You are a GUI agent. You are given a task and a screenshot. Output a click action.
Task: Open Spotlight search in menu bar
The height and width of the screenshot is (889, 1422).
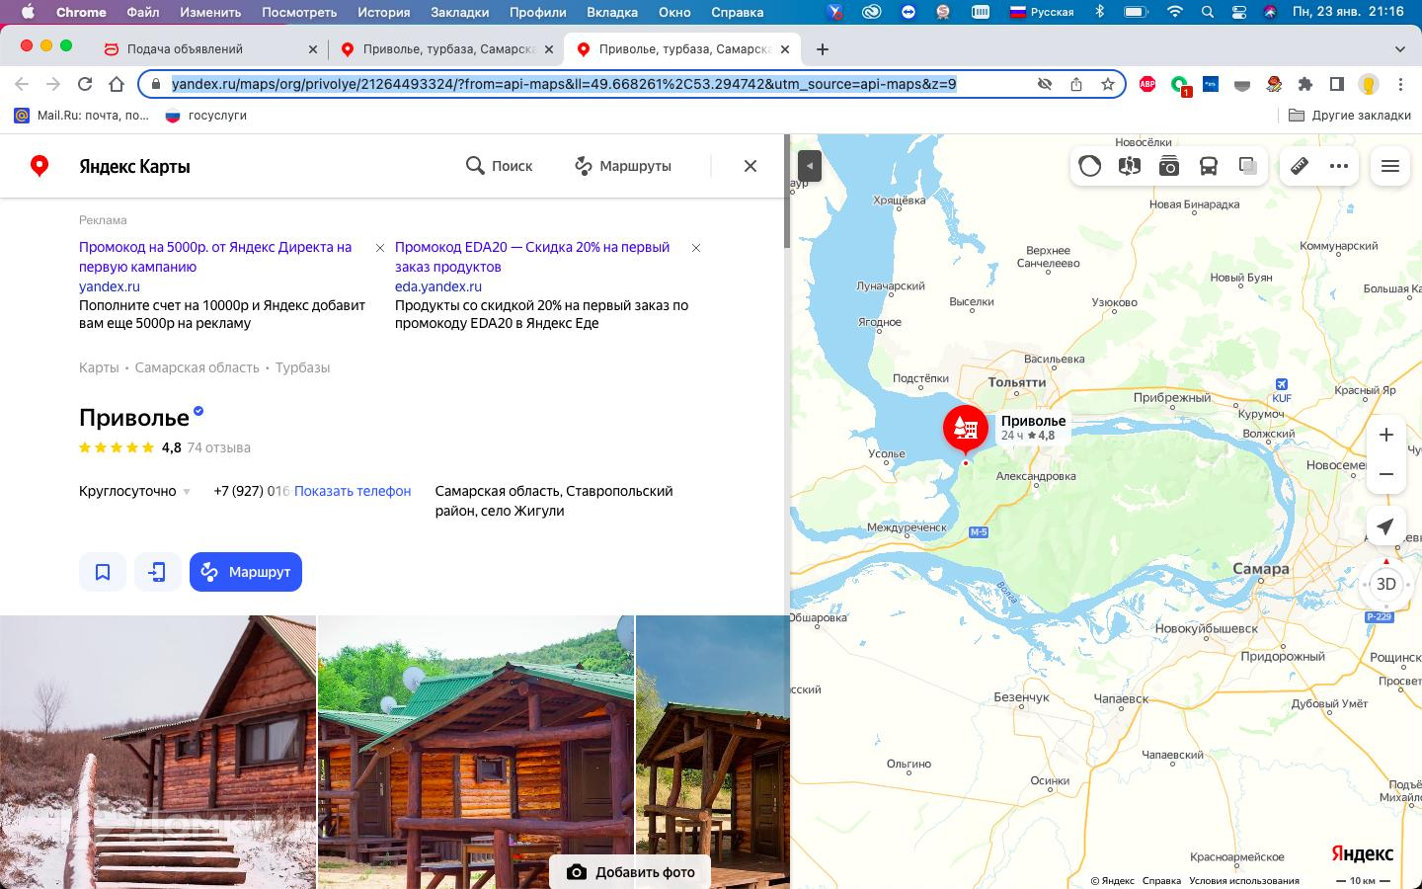pyautogui.click(x=1208, y=12)
